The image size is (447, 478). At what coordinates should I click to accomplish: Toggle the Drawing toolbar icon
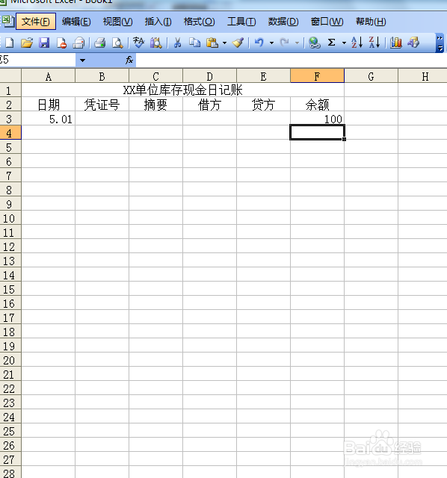pos(413,43)
